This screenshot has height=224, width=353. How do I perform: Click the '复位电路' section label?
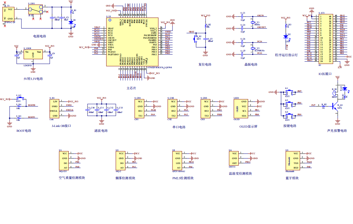pyautogui.click(x=205, y=65)
